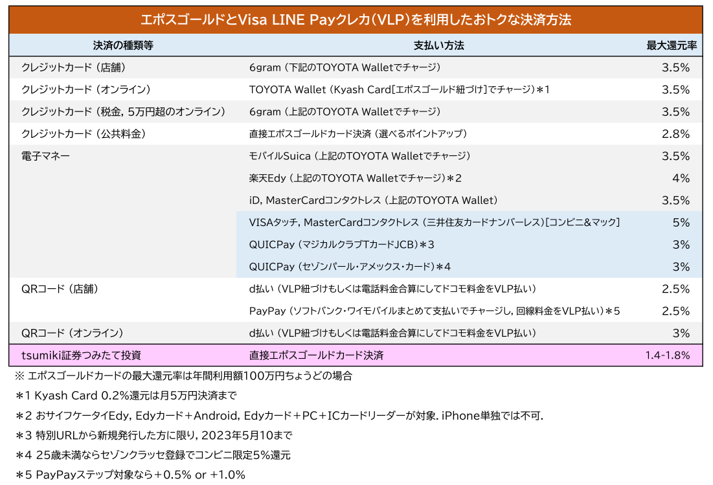Click the 2.5% rate for PayPay
Screen dimensions: 713x485
(675, 311)
